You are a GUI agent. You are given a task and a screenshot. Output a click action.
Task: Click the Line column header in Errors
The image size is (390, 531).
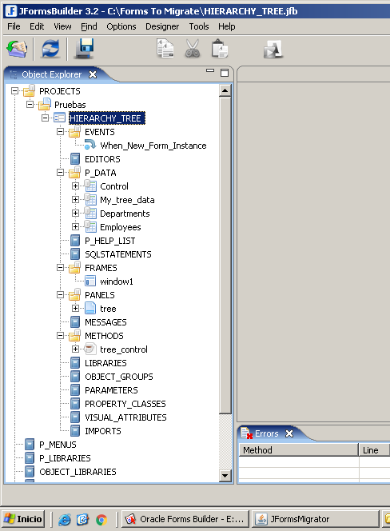374,450
